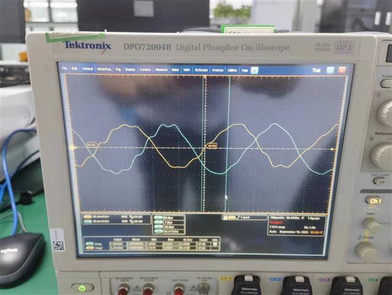Toggle the Touch Screen Off front-panel button

tap(380, 181)
